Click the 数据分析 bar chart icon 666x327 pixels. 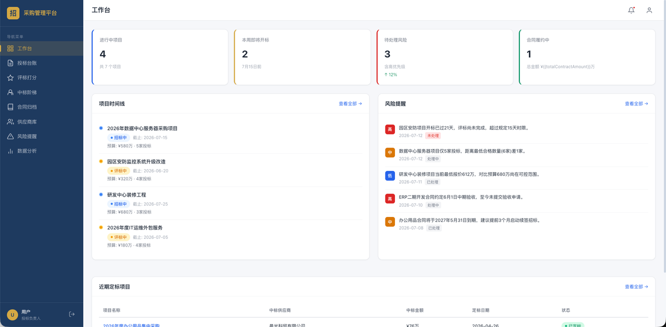tap(10, 151)
